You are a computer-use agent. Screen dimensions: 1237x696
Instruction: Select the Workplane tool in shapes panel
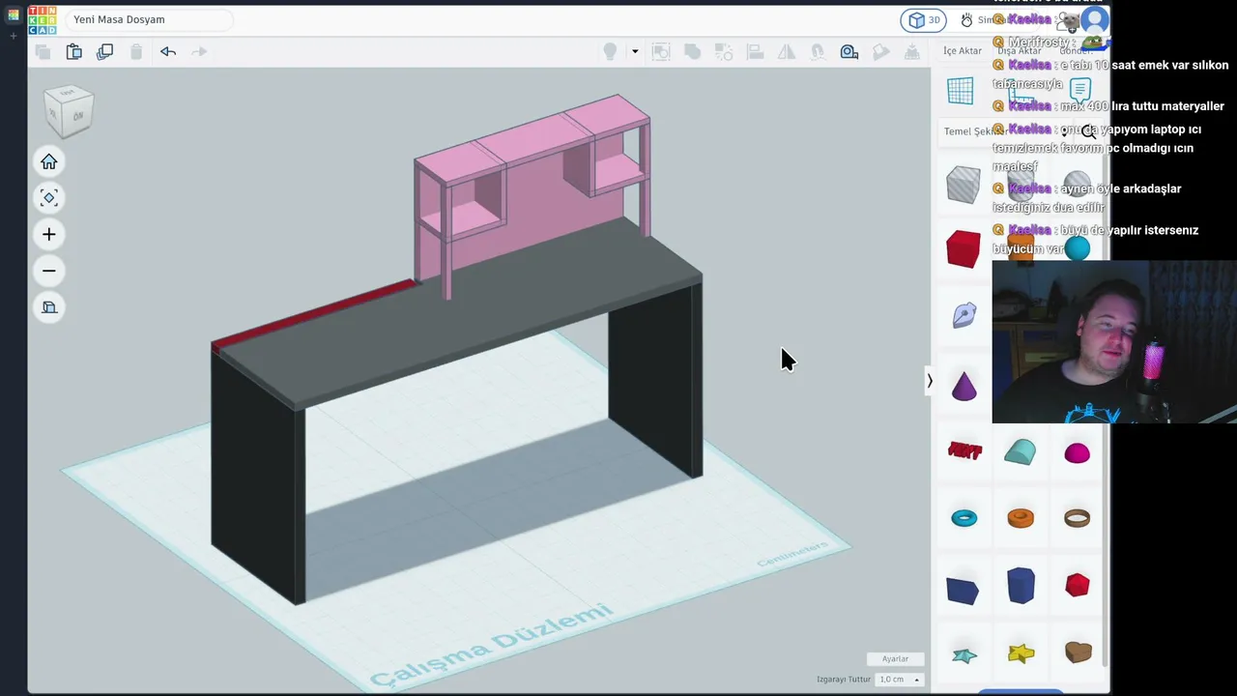click(961, 91)
